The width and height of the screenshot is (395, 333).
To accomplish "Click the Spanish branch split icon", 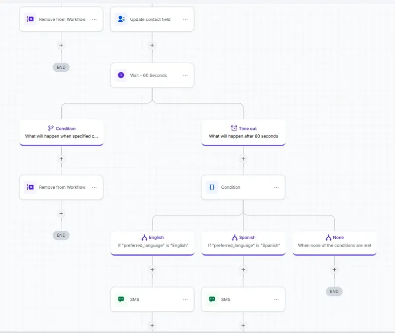I will [235, 238].
